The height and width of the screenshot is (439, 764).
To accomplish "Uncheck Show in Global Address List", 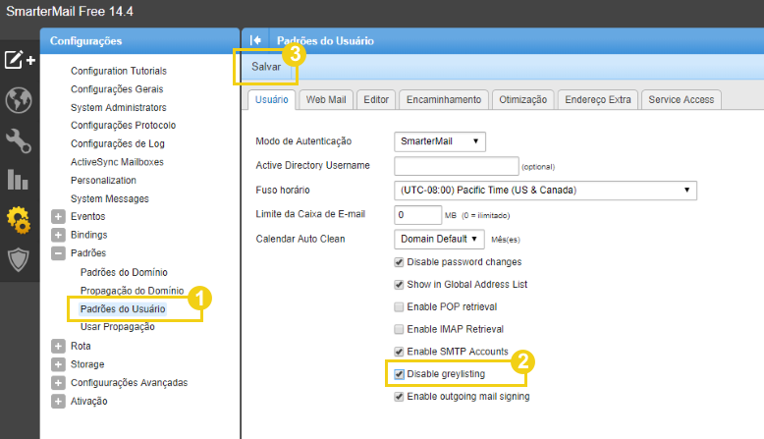I will coord(399,285).
